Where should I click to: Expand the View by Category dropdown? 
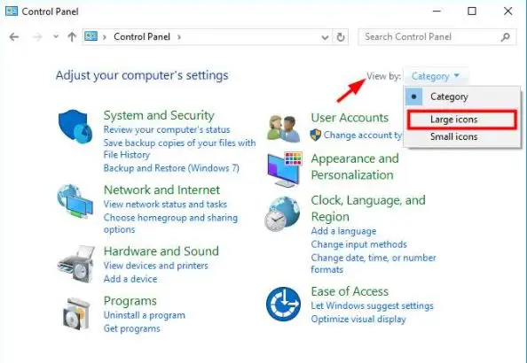436,76
